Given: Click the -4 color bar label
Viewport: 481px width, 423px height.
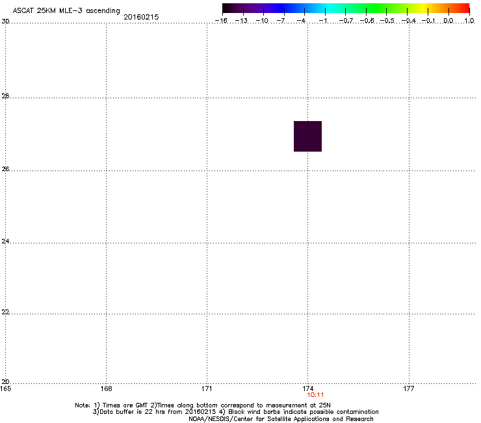Looking at the screenshot, I should (x=301, y=21).
